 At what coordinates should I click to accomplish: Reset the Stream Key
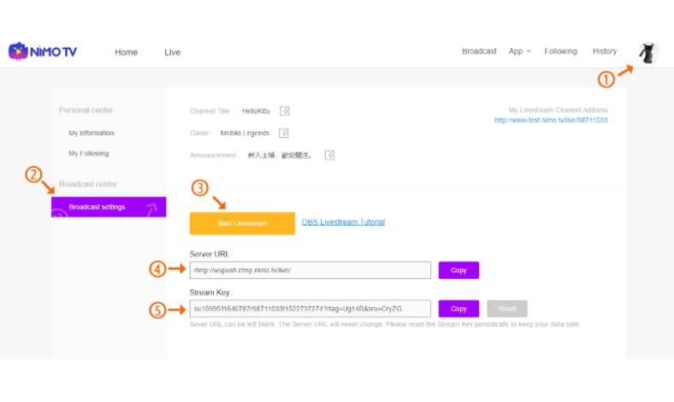507,308
